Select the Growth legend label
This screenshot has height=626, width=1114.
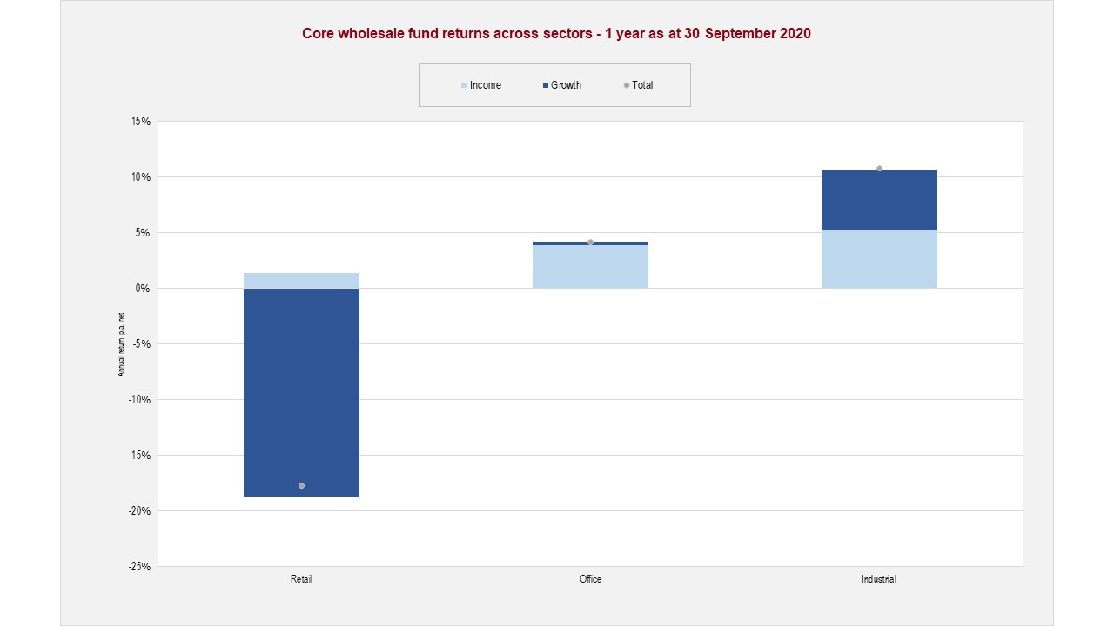pyautogui.click(x=566, y=85)
